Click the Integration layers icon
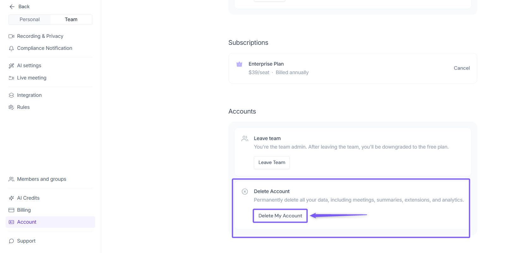 coord(11,95)
